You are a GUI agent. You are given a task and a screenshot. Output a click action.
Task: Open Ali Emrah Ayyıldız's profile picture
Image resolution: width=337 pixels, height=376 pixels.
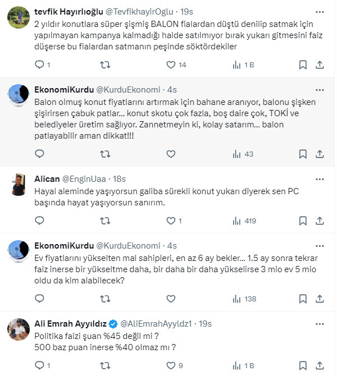(x=18, y=328)
